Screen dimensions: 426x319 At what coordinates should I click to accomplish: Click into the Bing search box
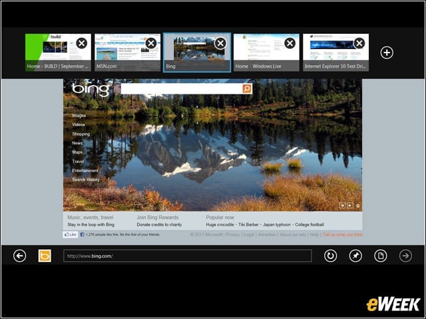click(182, 88)
